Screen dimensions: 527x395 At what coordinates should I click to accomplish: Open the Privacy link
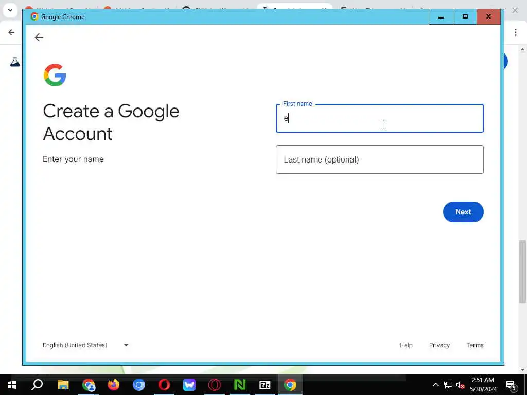coord(440,345)
